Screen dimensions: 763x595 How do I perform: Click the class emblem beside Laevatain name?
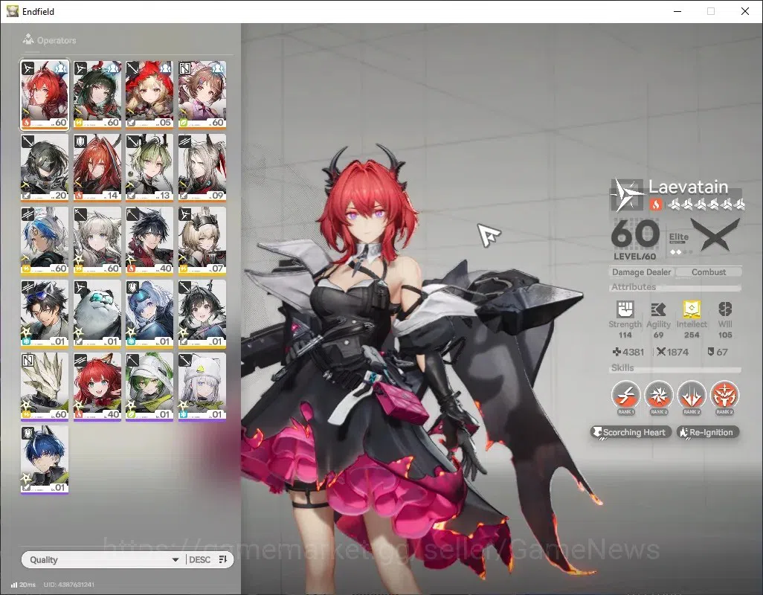pos(627,195)
